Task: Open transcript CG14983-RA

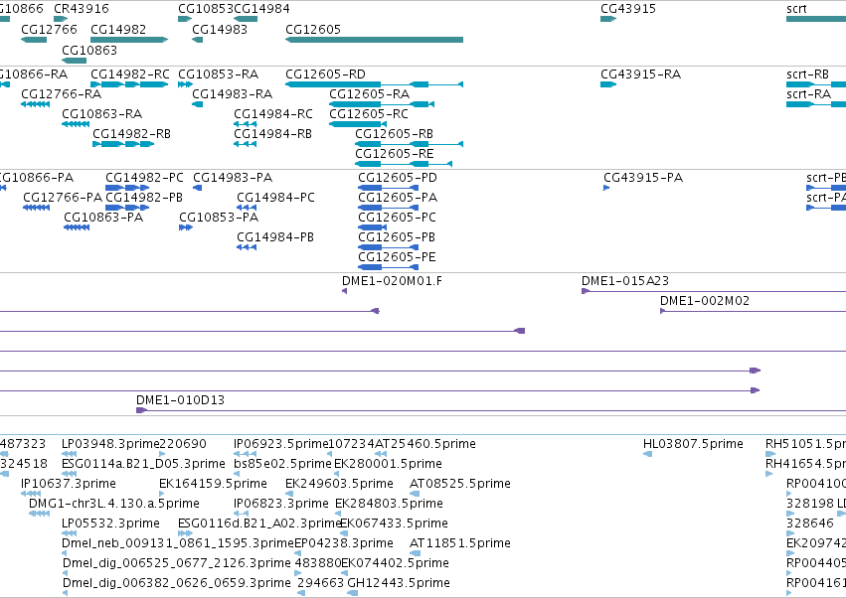Action: click(232, 93)
